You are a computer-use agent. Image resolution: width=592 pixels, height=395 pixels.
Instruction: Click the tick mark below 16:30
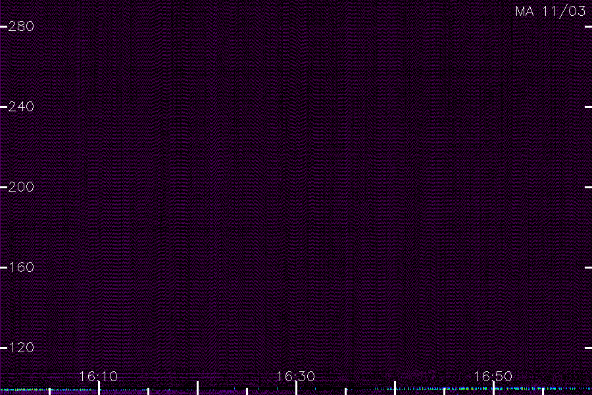pyautogui.click(x=297, y=388)
